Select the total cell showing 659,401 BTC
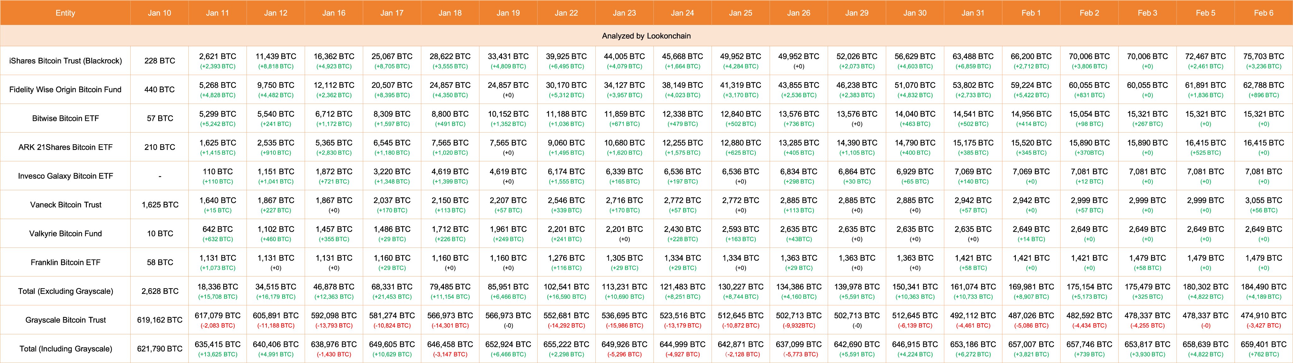1293x363 pixels. [x=1263, y=348]
